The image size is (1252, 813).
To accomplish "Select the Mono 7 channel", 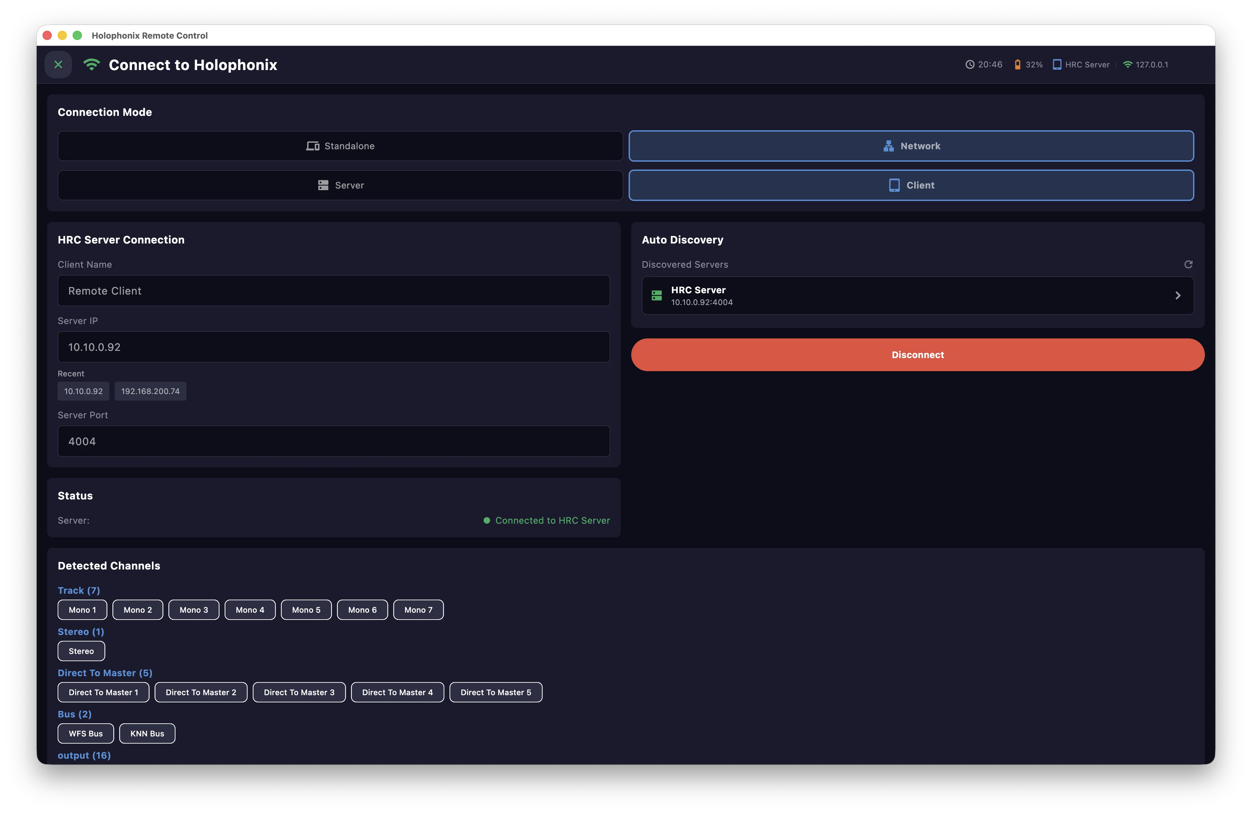I will 419,610.
